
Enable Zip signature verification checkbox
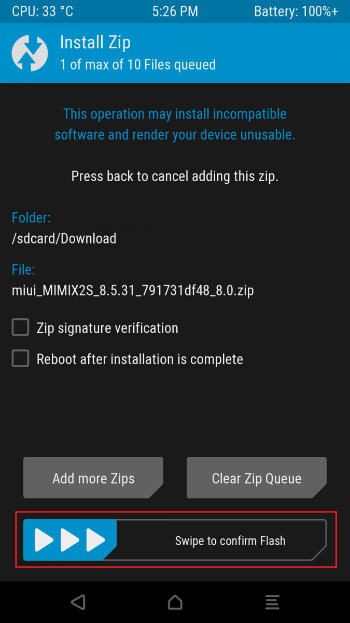(21, 328)
